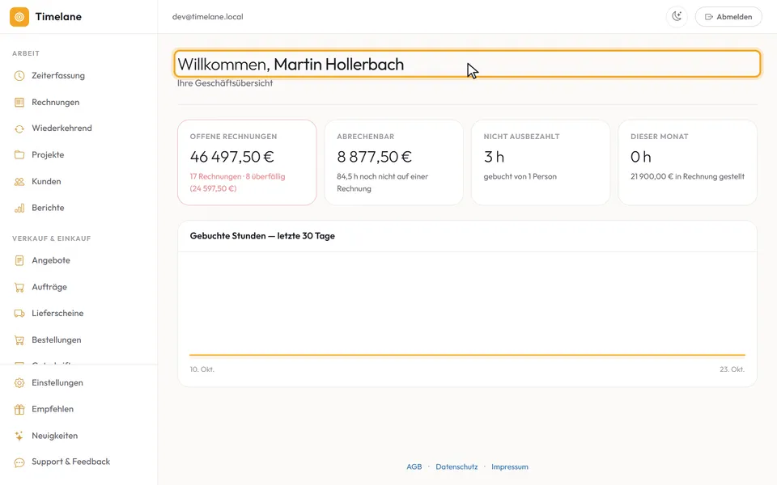Click the Empfehlen gift icon
The height and width of the screenshot is (485, 777).
pos(19,409)
